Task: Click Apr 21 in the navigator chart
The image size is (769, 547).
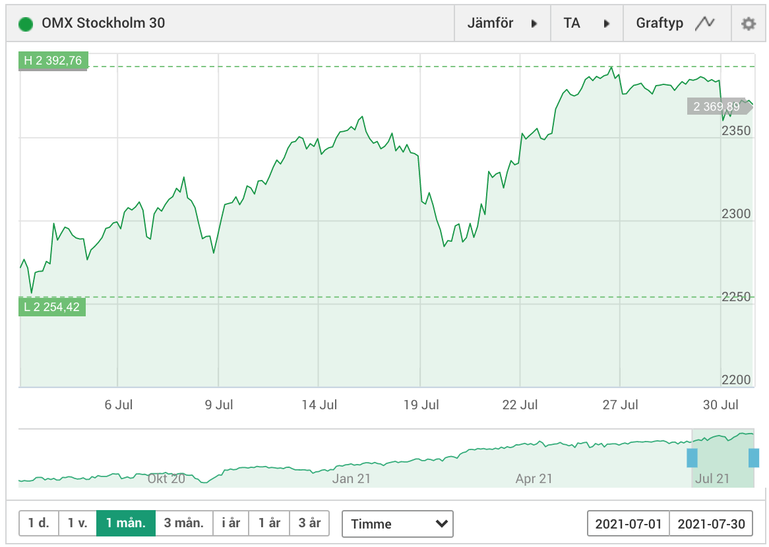Action: (x=534, y=479)
